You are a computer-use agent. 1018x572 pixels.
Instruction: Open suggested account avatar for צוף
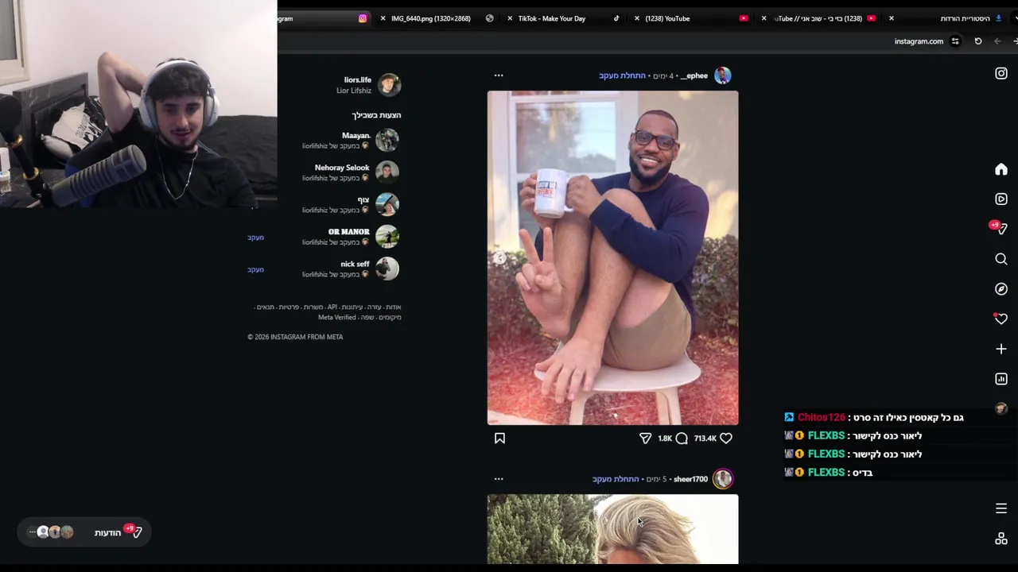coord(387,204)
